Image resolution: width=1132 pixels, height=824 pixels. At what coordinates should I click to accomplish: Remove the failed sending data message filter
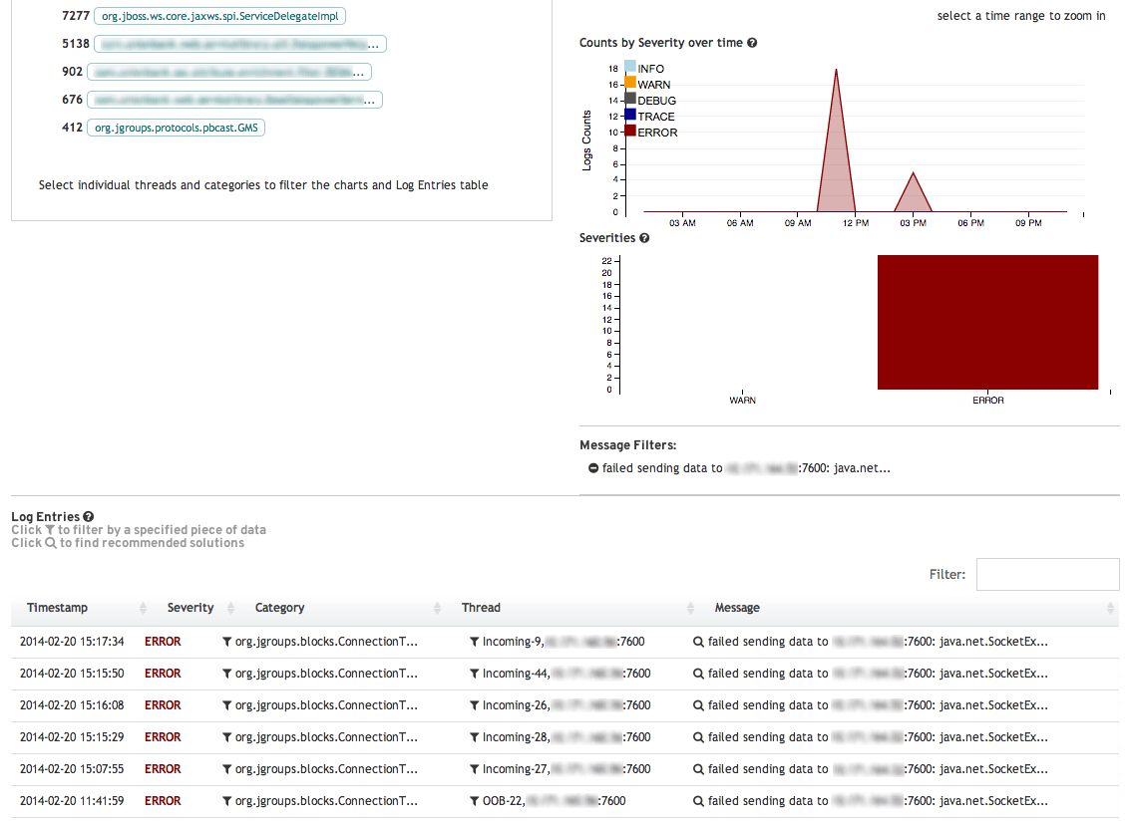(x=592, y=467)
